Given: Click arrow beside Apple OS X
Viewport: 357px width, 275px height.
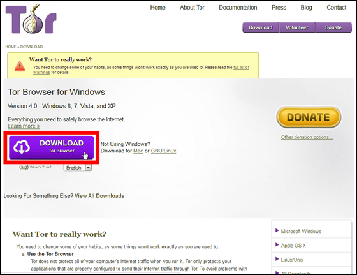Looking at the screenshot, I should [x=277, y=245].
